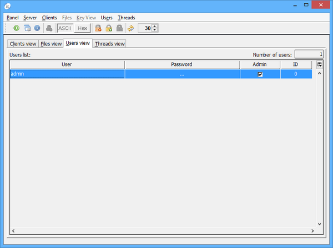Increase the refresh interval spinner value
The image size is (333, 248).
click(155, 26)
